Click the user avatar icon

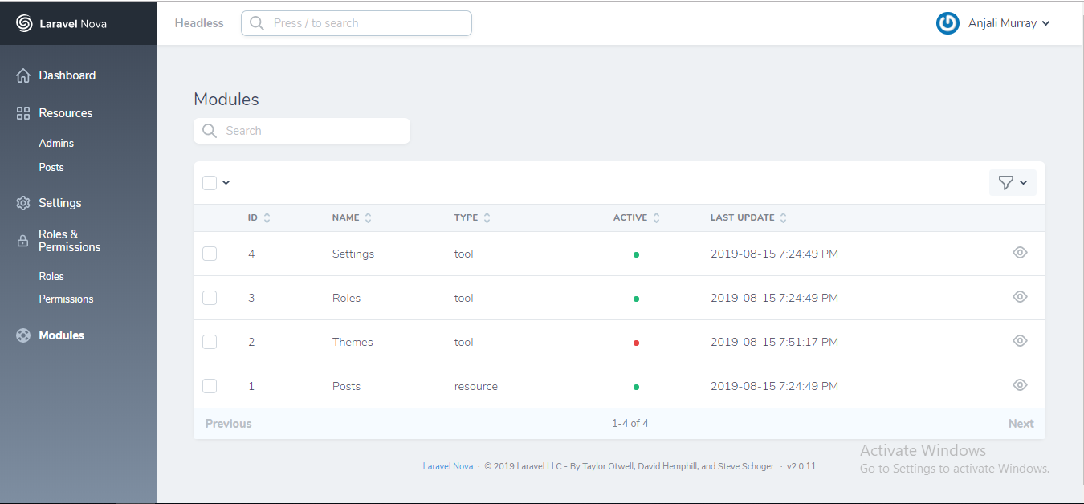coord(947,23)
